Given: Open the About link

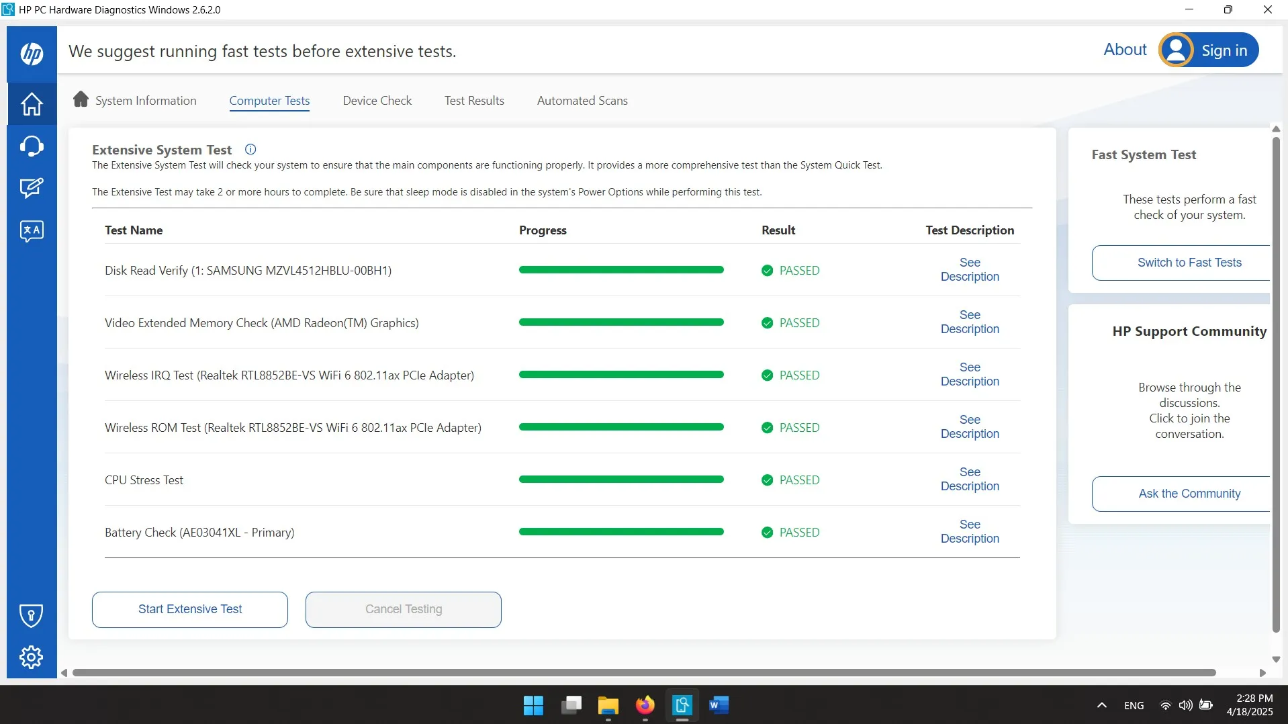Looking at the screenshot, I should tap(1125, 50).
